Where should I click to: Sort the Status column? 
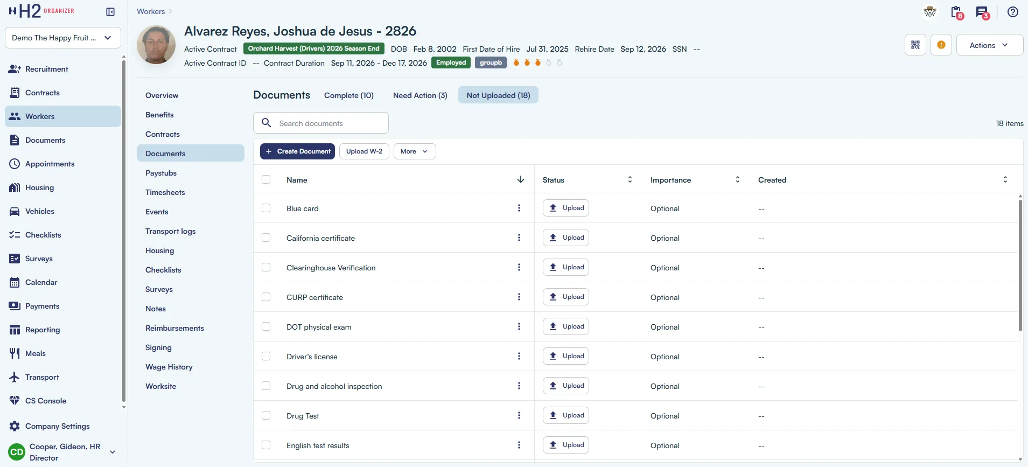[x=630, y=179]
